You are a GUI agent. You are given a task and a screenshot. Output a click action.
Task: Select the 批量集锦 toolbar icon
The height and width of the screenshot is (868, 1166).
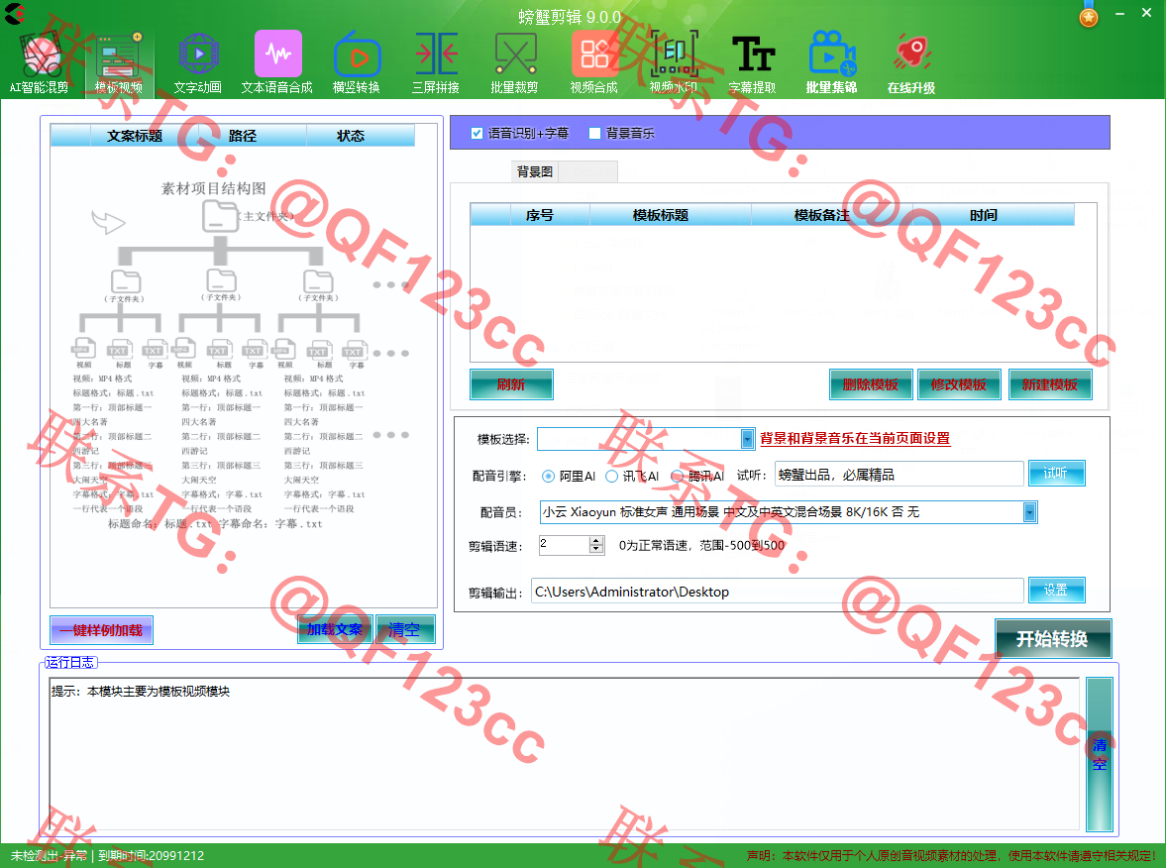coord(832,63)
